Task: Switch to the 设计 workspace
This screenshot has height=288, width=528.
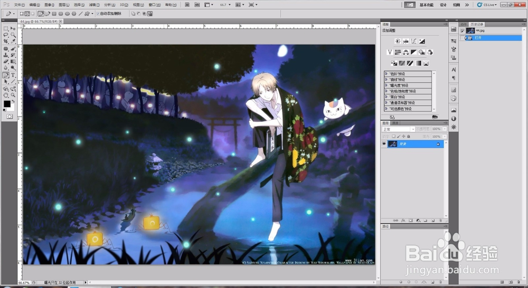Action: click(443, 5)
